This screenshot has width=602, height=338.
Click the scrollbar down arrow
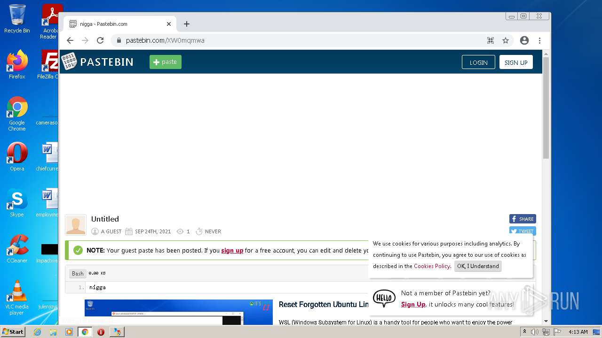pyautogui.click(x=546, y=321)
